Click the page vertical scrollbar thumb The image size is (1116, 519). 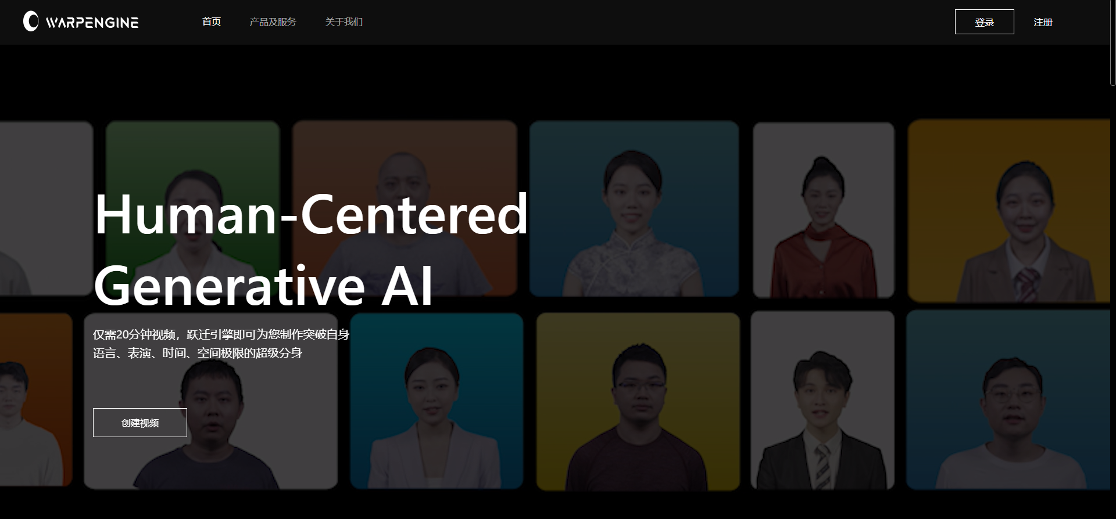click(1113, 44)
